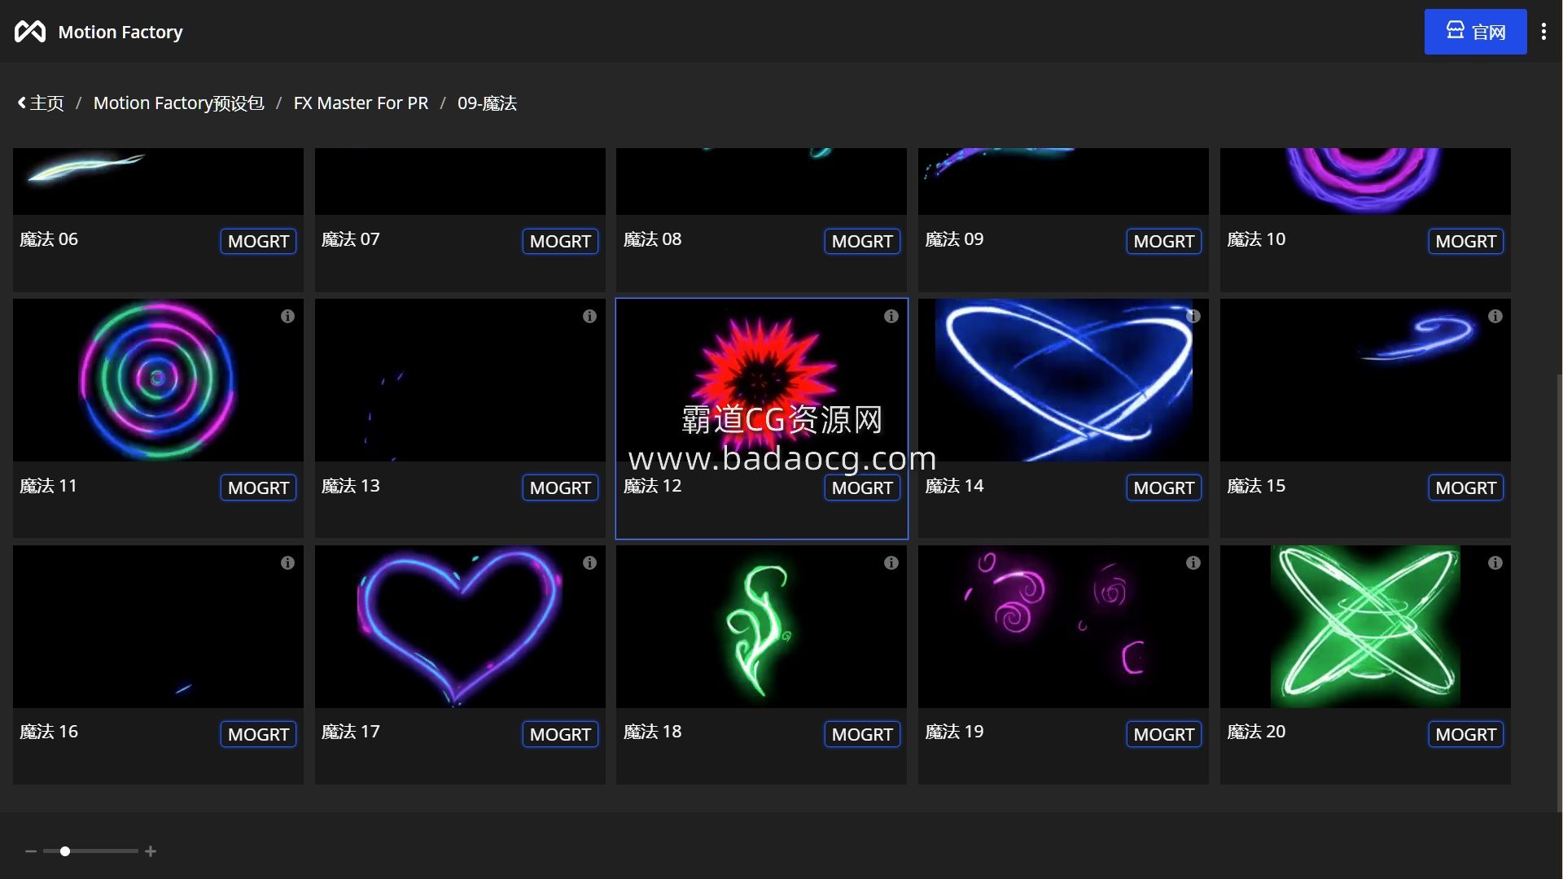Select the concentric rings thumbnail 魔法 11
Image resolution: width=1563 pixels, height=879 pixels.
coord(158,380)
